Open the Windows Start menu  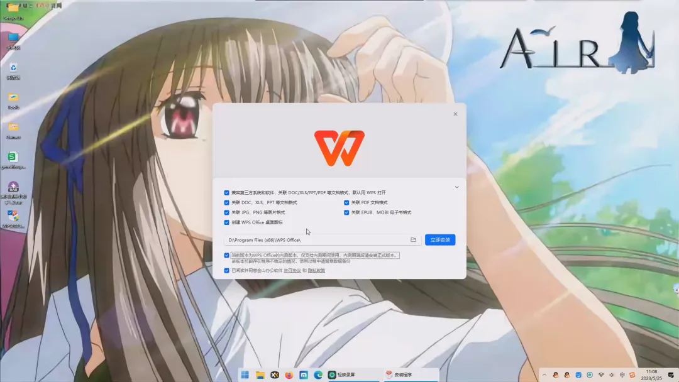coord(245,374)
